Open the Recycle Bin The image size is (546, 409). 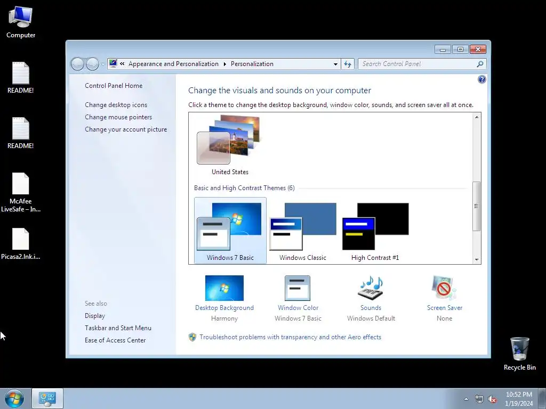(x=519, y=354)
